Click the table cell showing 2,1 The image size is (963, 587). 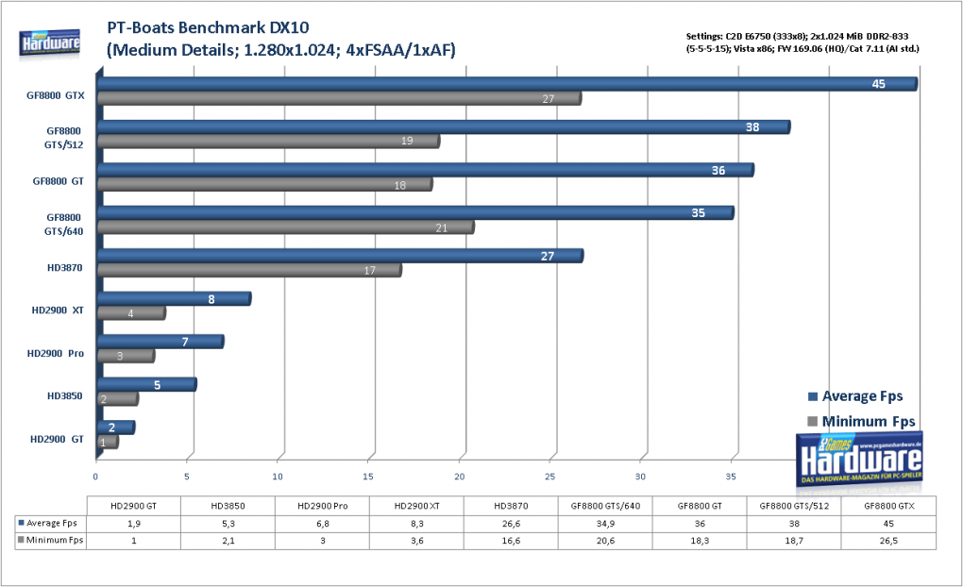[x=228, y=541]
